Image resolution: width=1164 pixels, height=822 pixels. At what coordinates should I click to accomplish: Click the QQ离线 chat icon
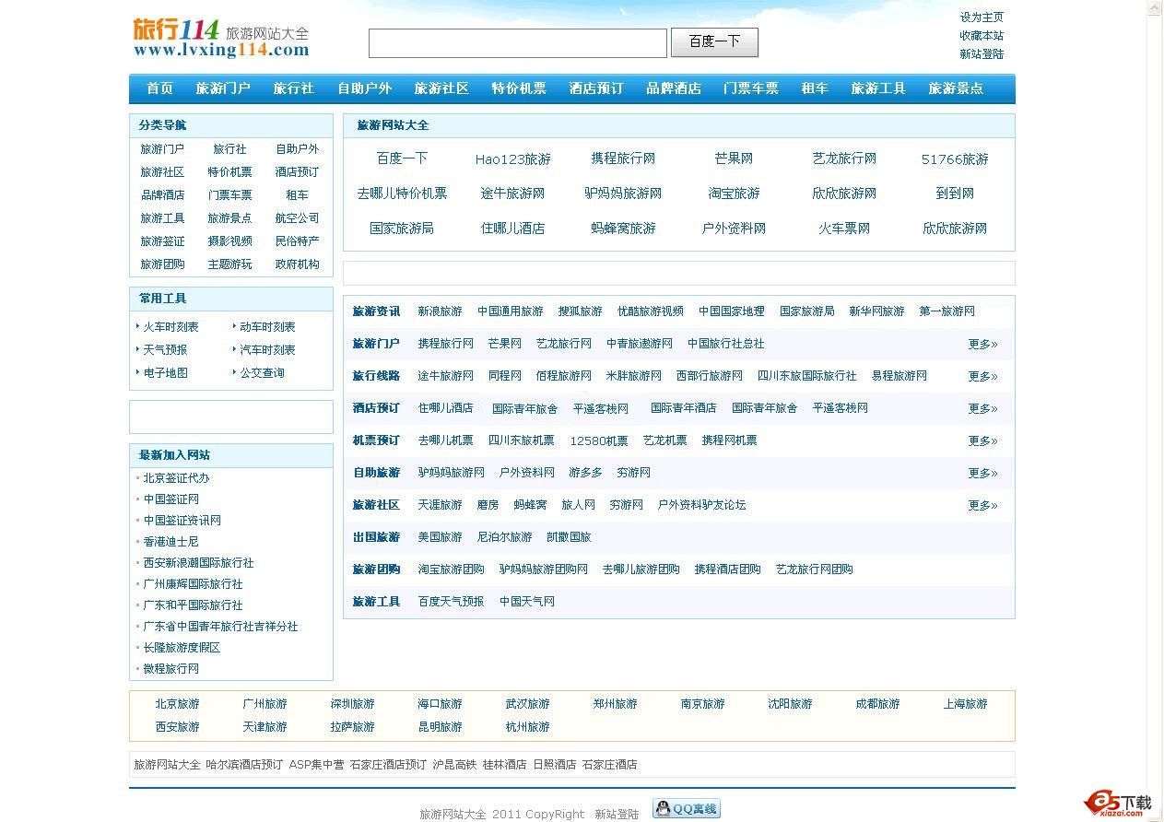[687, 809]
